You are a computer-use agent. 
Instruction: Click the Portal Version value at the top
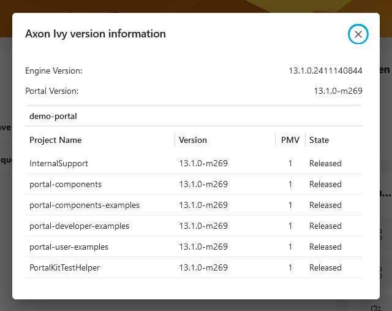[338, 91]
